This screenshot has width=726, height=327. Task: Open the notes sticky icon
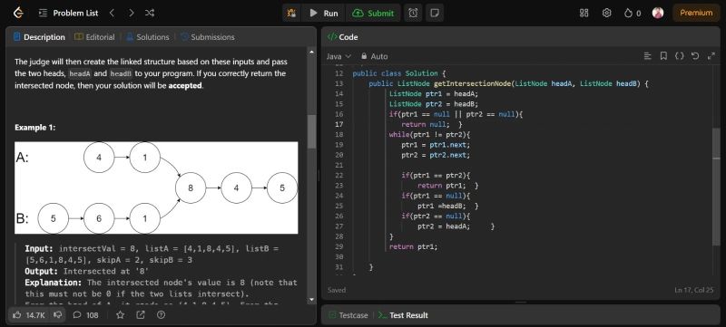(435, 13)
